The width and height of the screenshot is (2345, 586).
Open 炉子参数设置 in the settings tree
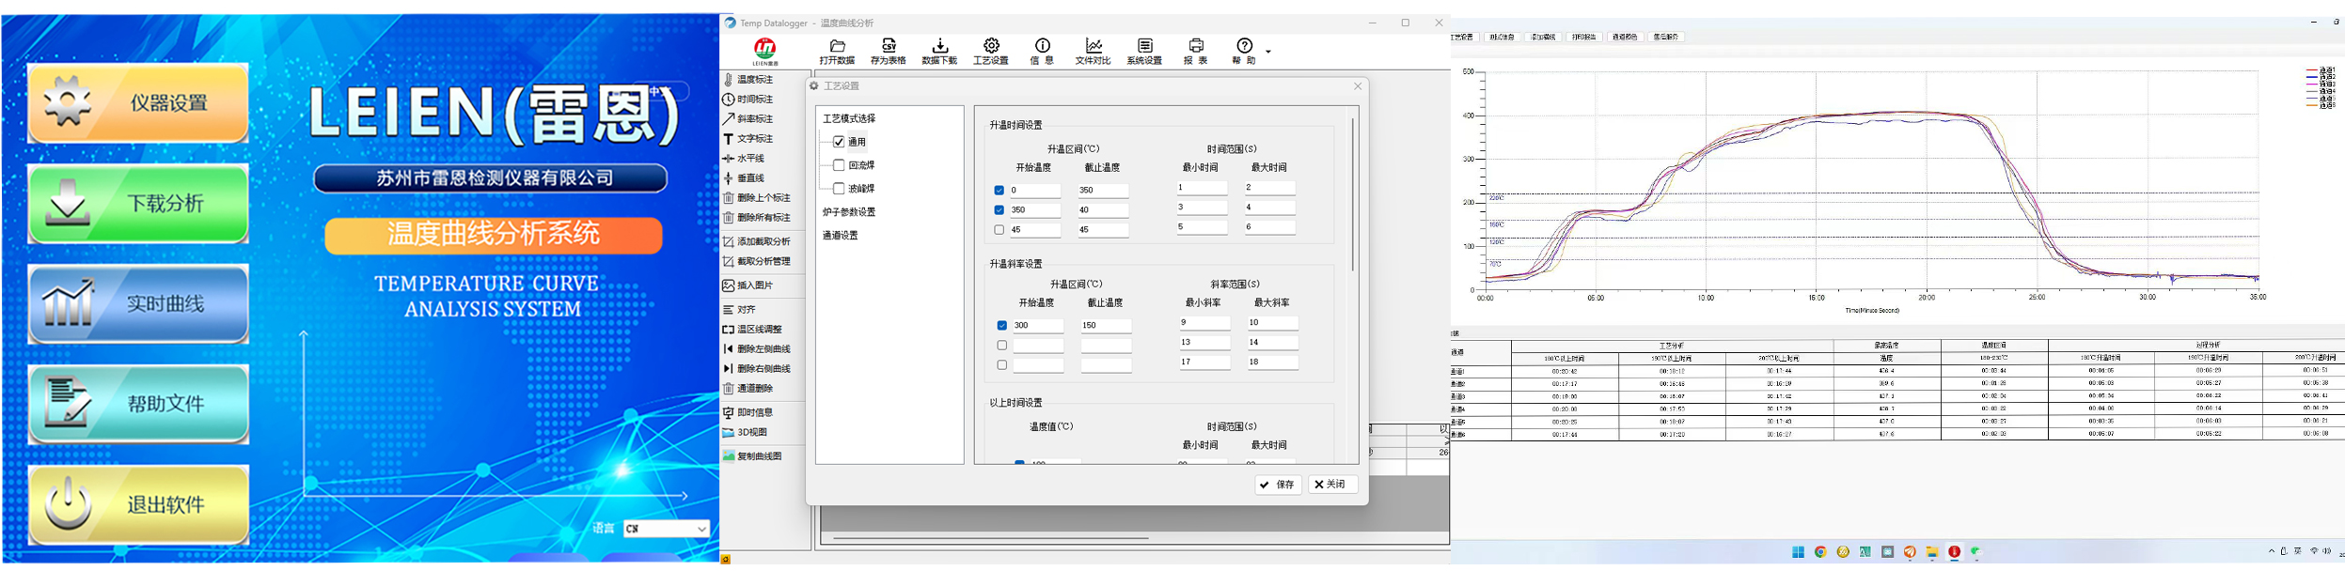(x=849, y=212)
